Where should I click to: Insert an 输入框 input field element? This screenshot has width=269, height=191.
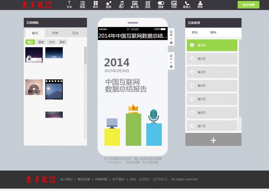click(x=134, y=4)
